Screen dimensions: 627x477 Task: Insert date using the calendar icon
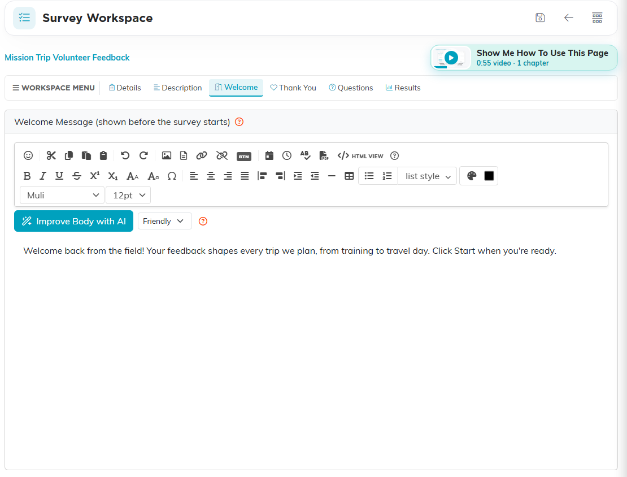coord(269,155)
